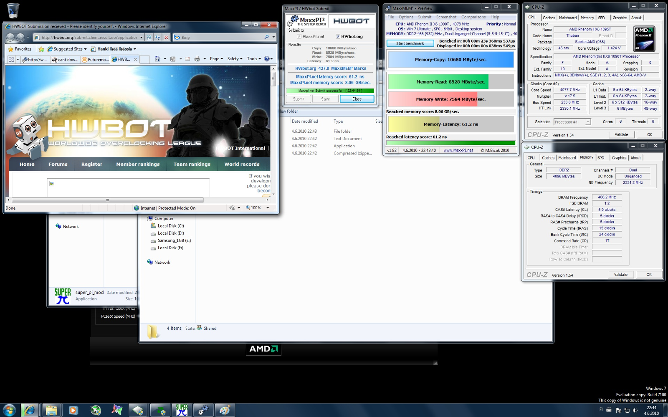Click the Read Mail icon in IE
This screenshot has width=668, height=417.
tap(187, 59)
